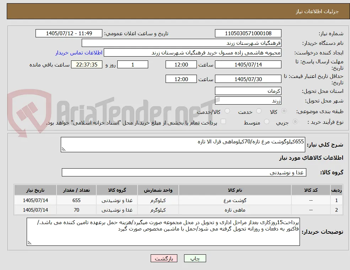Click the quantity cell 70
Screen dimensions: 350x270
(x=76, y=210)
